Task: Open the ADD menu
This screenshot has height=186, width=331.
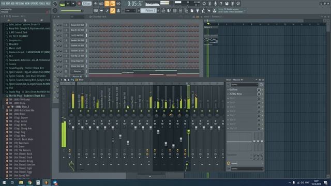Action: coord(12,4)
